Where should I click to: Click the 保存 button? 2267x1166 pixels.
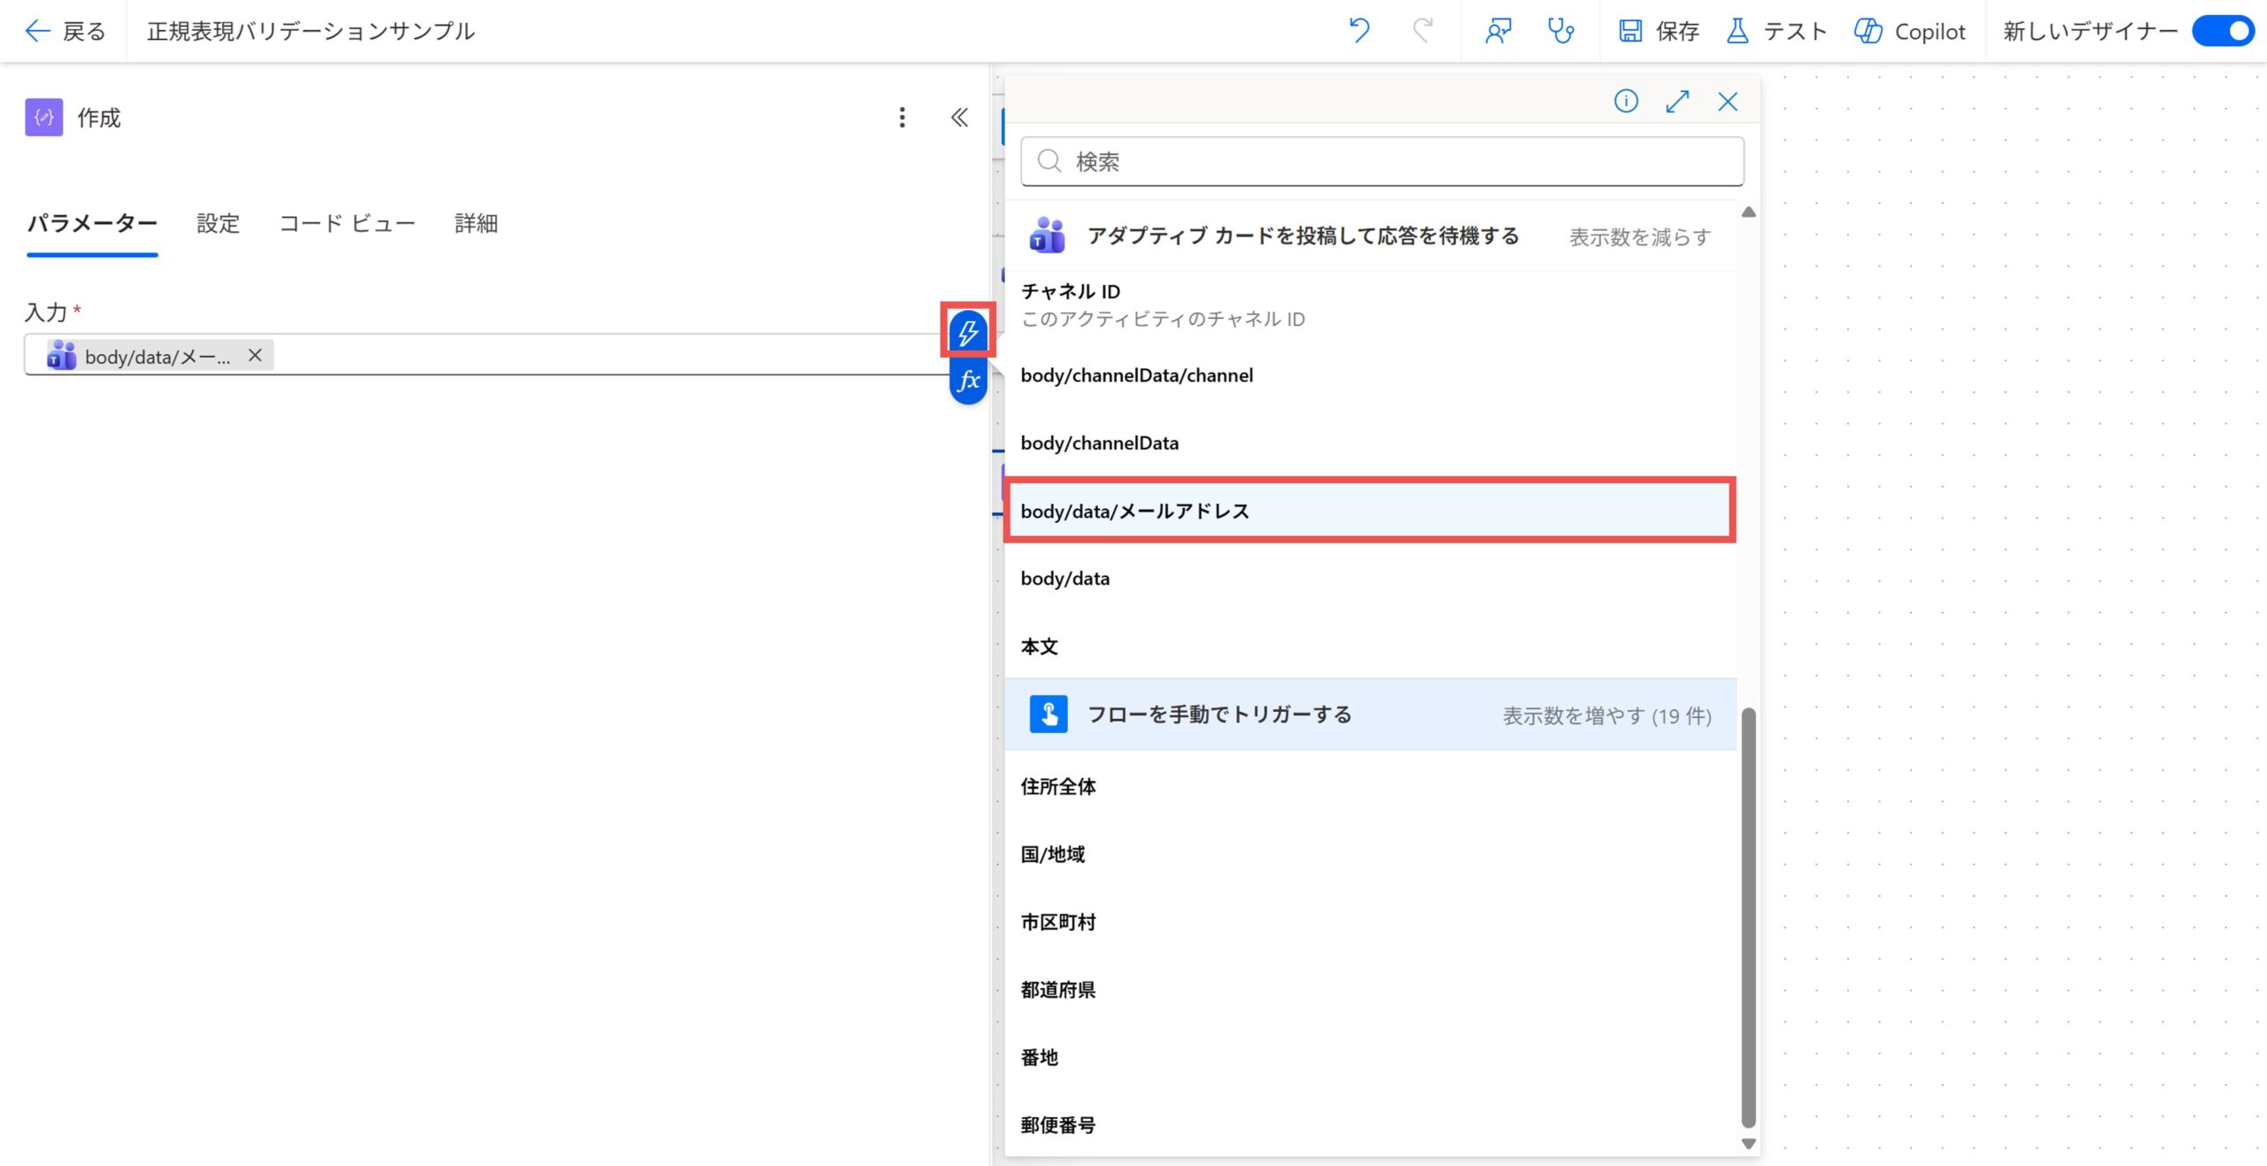pos(1659,31)
